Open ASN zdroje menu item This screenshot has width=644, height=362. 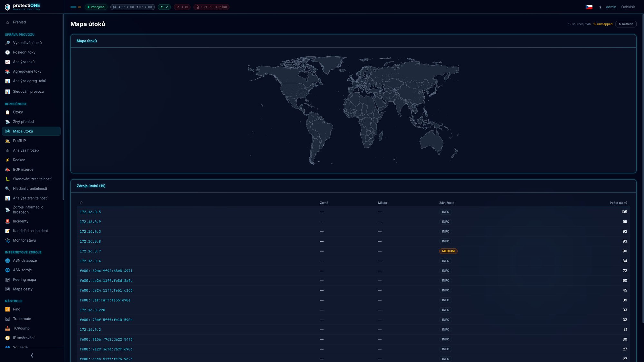31,270
